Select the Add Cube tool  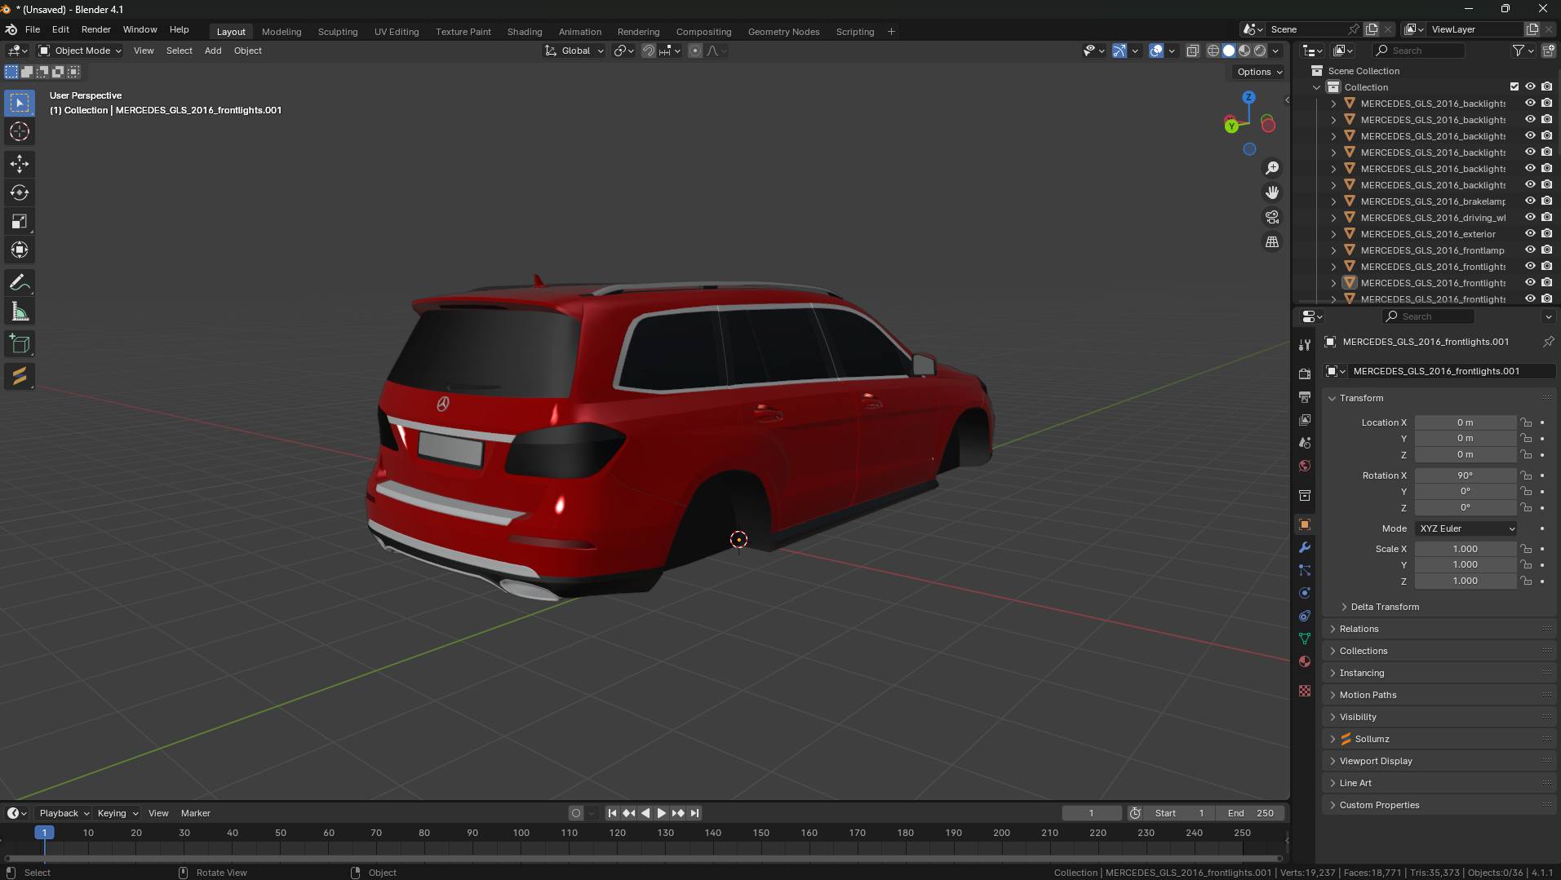pyautogui.click(x=20, y=344)
